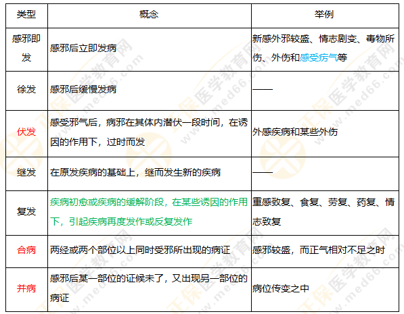Click the blue 感受疠气 text

click(x=319, y=57)
